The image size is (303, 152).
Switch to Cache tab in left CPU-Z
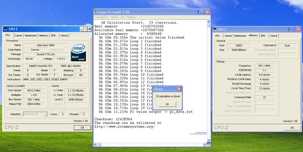click(19, 36)
